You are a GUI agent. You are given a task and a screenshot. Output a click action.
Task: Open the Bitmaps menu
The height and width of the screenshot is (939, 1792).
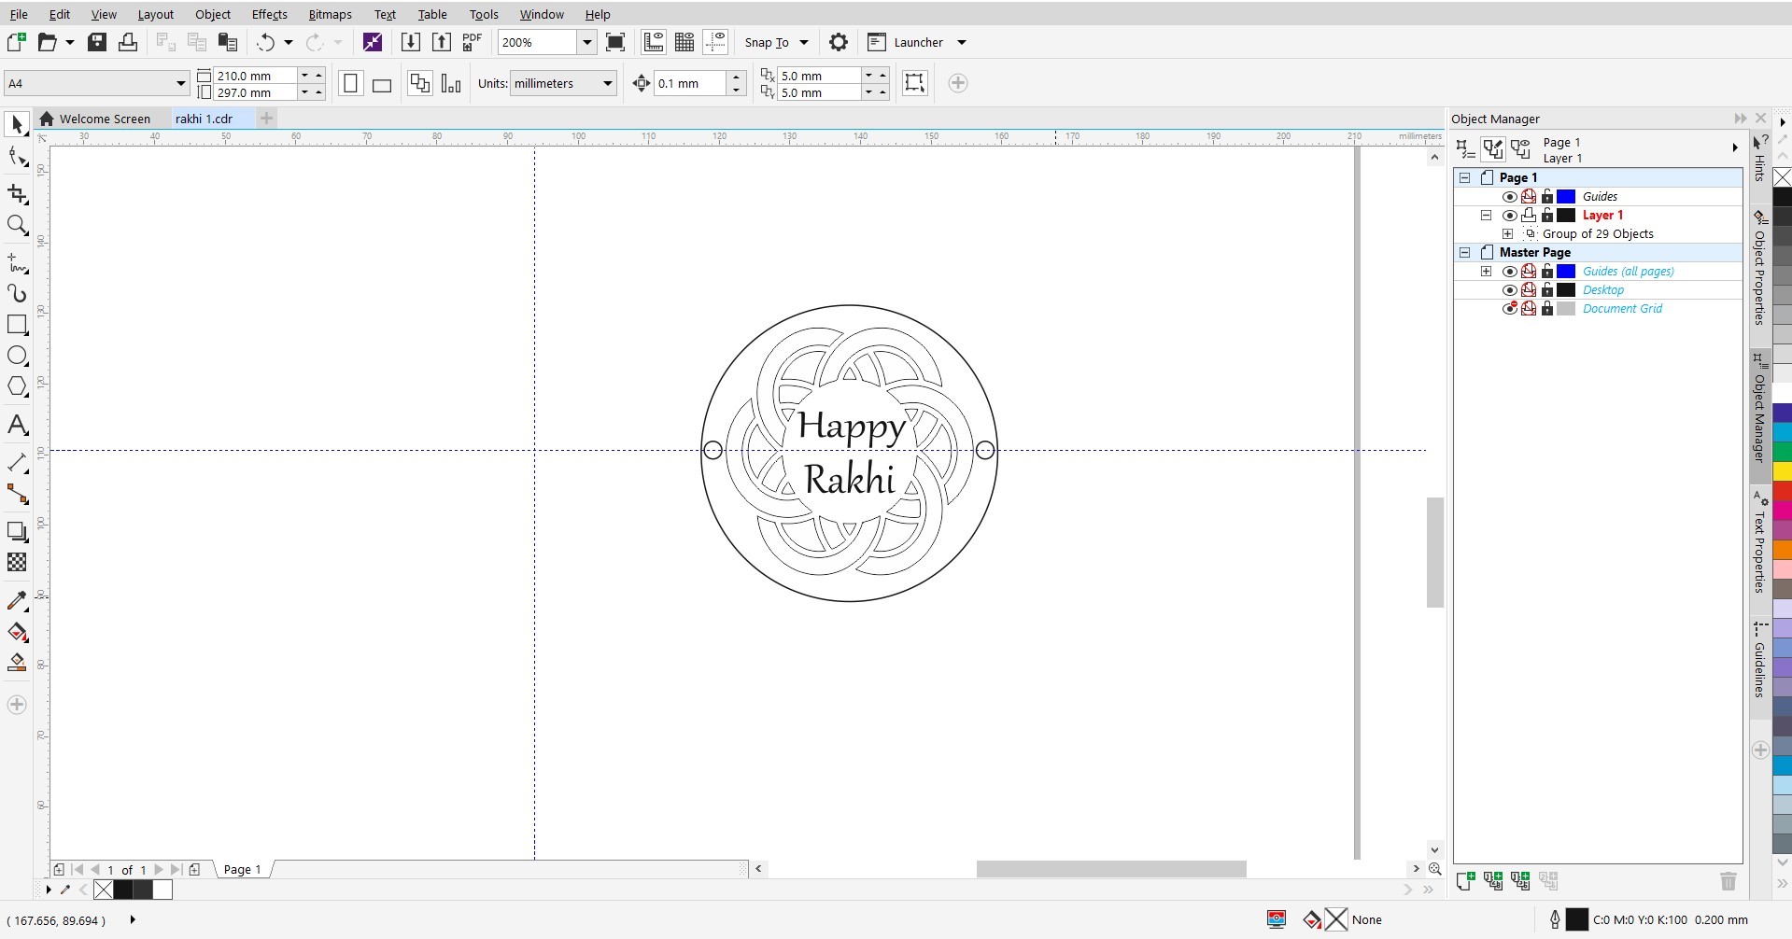pos(330,14)
